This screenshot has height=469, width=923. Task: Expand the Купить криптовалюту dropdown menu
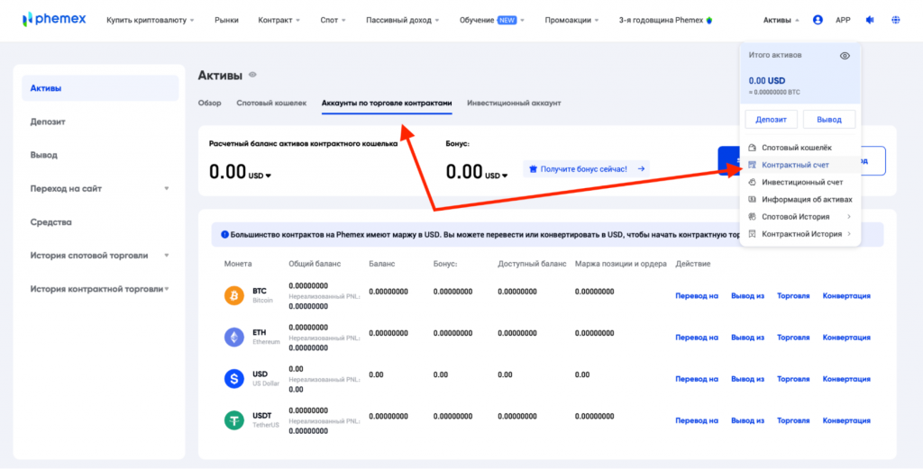click(x=150, y=20)
